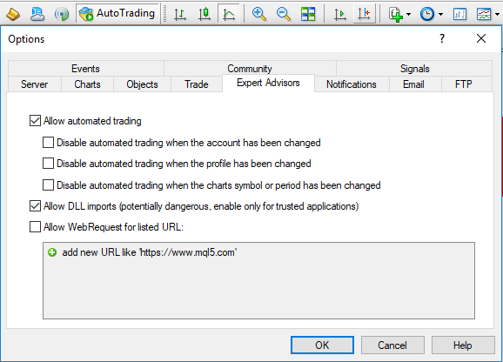Confirm with the OK button

point(322,345)
